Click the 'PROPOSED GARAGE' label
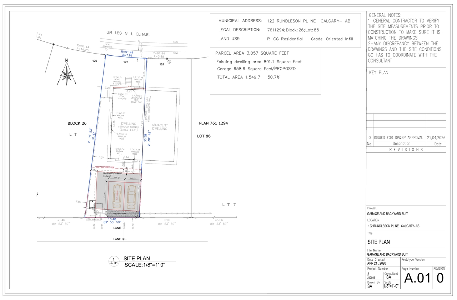This screenshot has height=300, width=457. (112, 173)
